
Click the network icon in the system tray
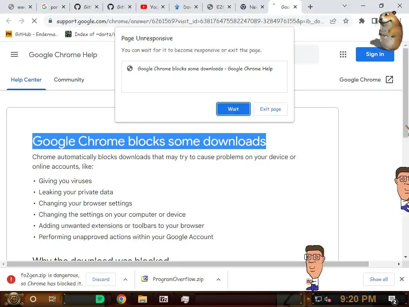click(318, 299)
